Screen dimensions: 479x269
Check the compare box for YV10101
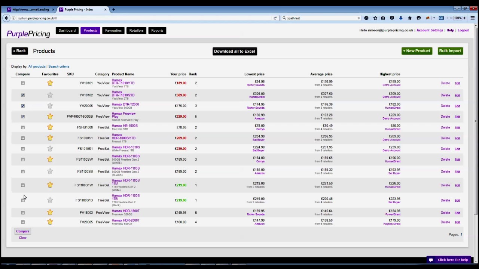point(23,83)
